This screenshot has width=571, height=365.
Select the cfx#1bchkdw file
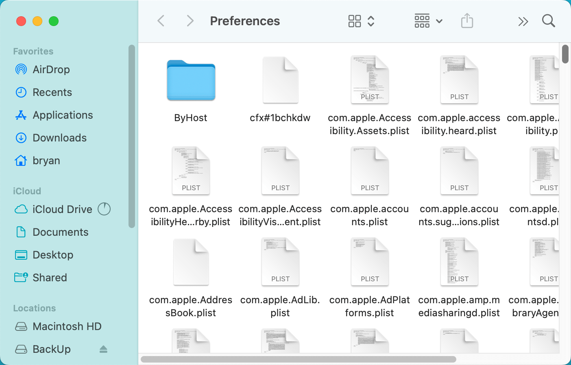tap(280, 81)
